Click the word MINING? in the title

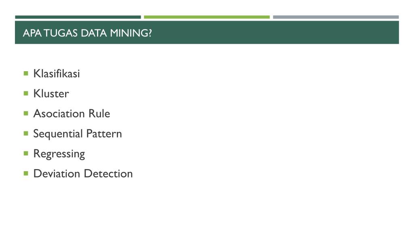131,33
